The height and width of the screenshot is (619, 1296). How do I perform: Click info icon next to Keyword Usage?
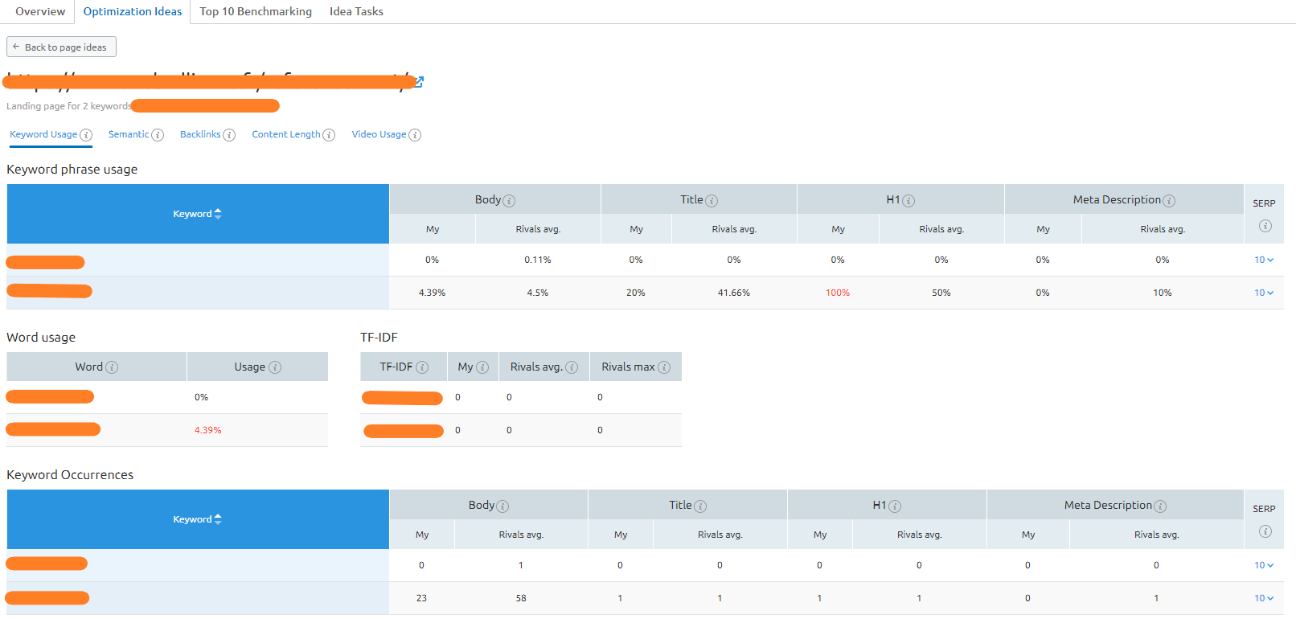(x=86, y=135)
